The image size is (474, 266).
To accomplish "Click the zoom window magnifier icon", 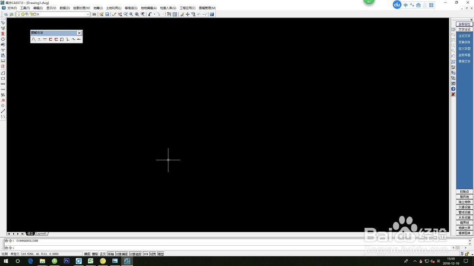I will pyautogui.click(x=131, y=14).
